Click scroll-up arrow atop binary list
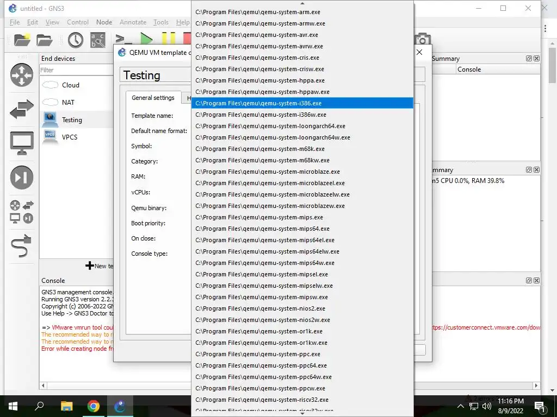Viewport: 557px width, 417px height. pos(302,3)
